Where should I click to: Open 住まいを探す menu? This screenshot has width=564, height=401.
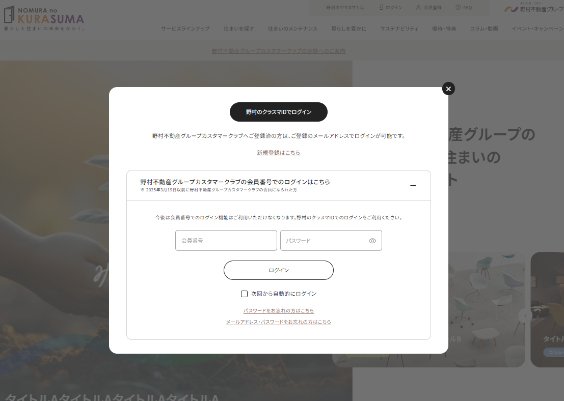pyautogui.click(x=238, y=28)
